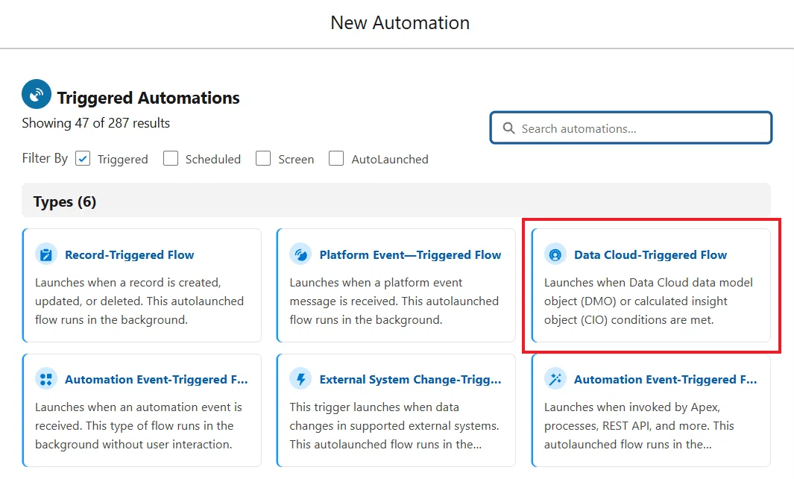This screenshot has width=794, height=479.
Task: Click the AutoLaunched filter label
Action: tap(390, 159)
